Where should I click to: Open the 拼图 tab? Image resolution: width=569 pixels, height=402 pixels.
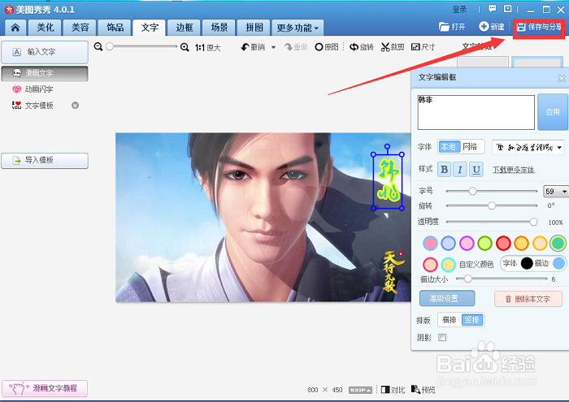coord(254,28)
